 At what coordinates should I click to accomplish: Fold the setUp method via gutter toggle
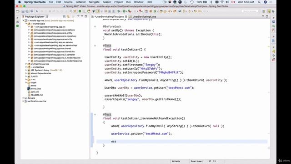point(95,26)
